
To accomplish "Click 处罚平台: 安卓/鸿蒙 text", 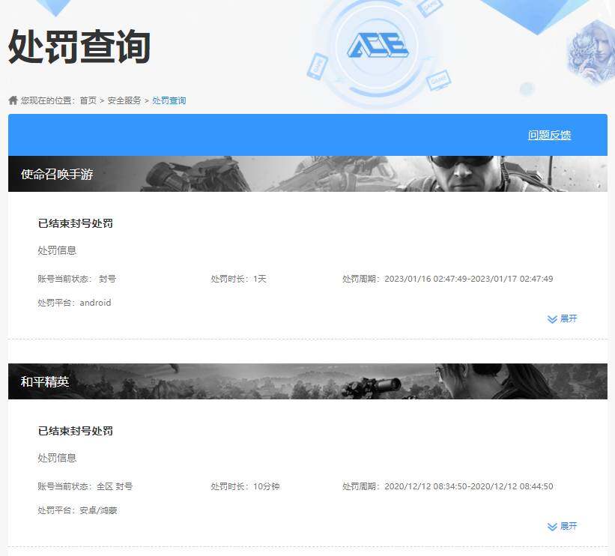I will [77, 510].
